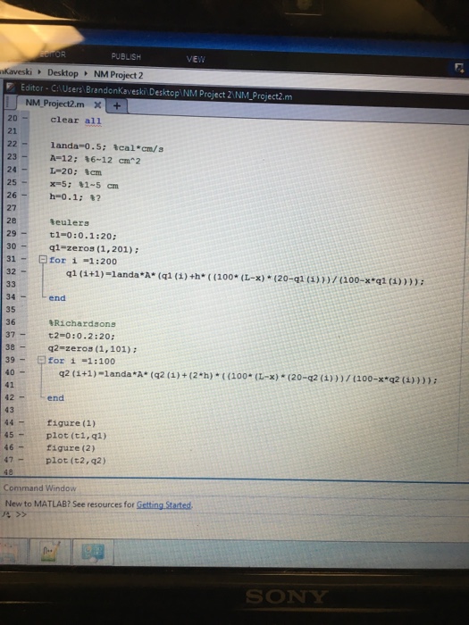Open the PUBLISH ribbon tab
Screen dimensions: 469x625
click(x=126, y=57)
